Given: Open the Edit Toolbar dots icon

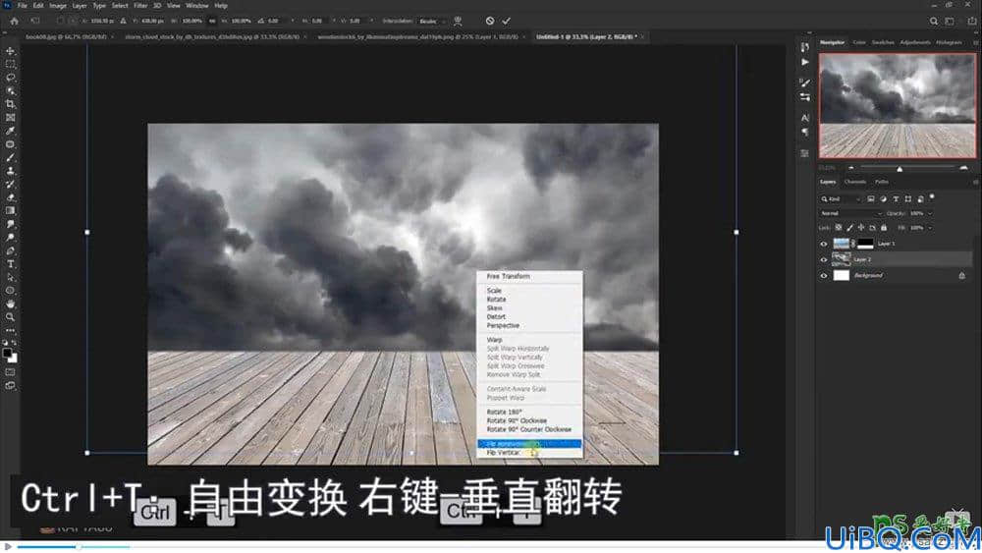Looking at the screenshot, I should point(10,330).
